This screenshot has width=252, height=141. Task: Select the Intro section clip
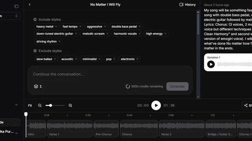point(36,129)
